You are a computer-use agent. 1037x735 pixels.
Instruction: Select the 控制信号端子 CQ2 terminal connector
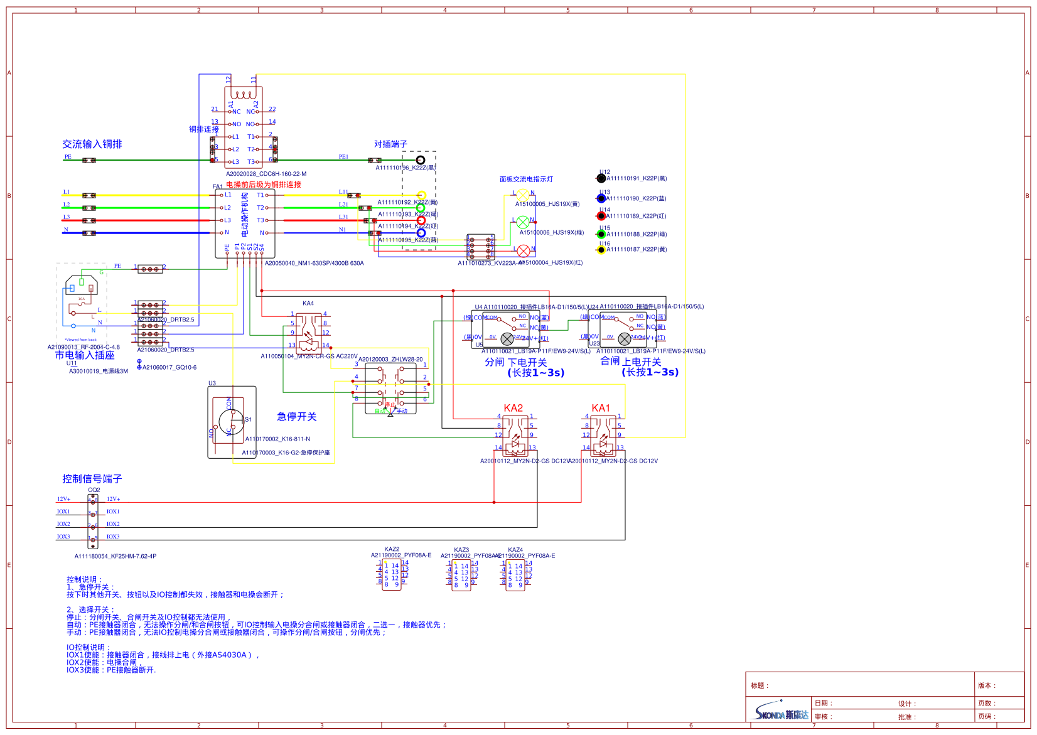tap(93, 518)
